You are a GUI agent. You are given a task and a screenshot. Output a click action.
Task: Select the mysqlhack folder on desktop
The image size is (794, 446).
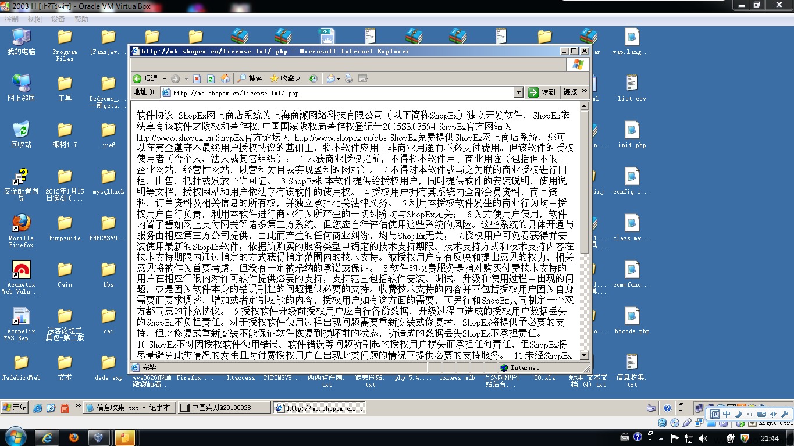coord(108,181)
